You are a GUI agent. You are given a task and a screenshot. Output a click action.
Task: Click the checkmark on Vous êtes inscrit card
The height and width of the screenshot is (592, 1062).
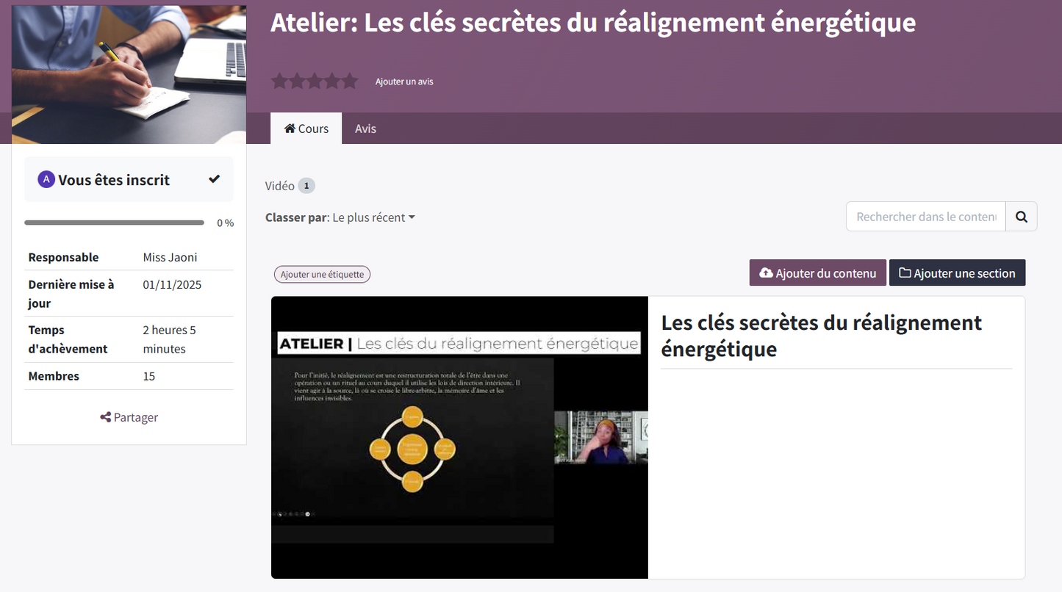click(x=214, y=178)
